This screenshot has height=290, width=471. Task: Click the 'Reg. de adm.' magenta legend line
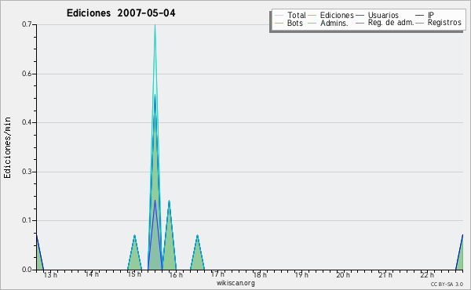coord(360,23)
